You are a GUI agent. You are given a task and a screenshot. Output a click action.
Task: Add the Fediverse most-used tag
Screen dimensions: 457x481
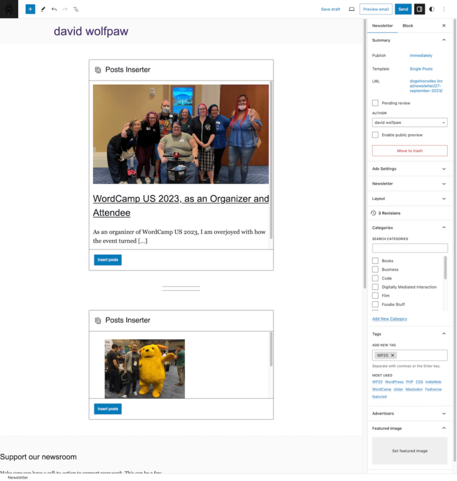(433, 389)
